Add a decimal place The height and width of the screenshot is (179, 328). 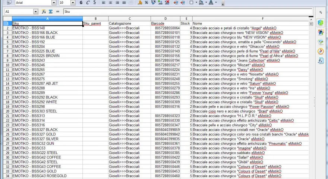[160, 3]
